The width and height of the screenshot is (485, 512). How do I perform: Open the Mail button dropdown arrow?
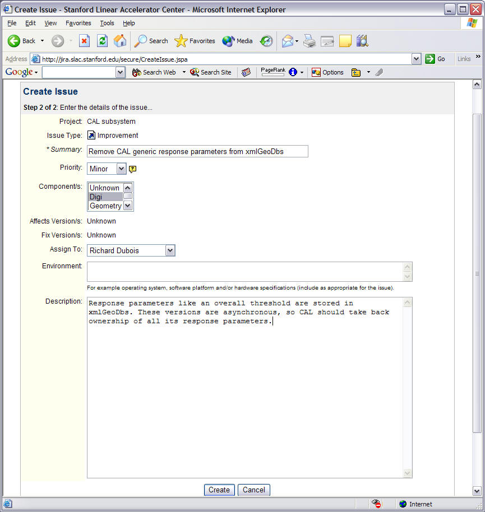click(x=297, y=41)
